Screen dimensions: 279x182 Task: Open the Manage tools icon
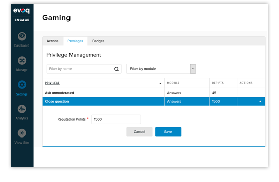pyautogui.click(x=22, y=61)
